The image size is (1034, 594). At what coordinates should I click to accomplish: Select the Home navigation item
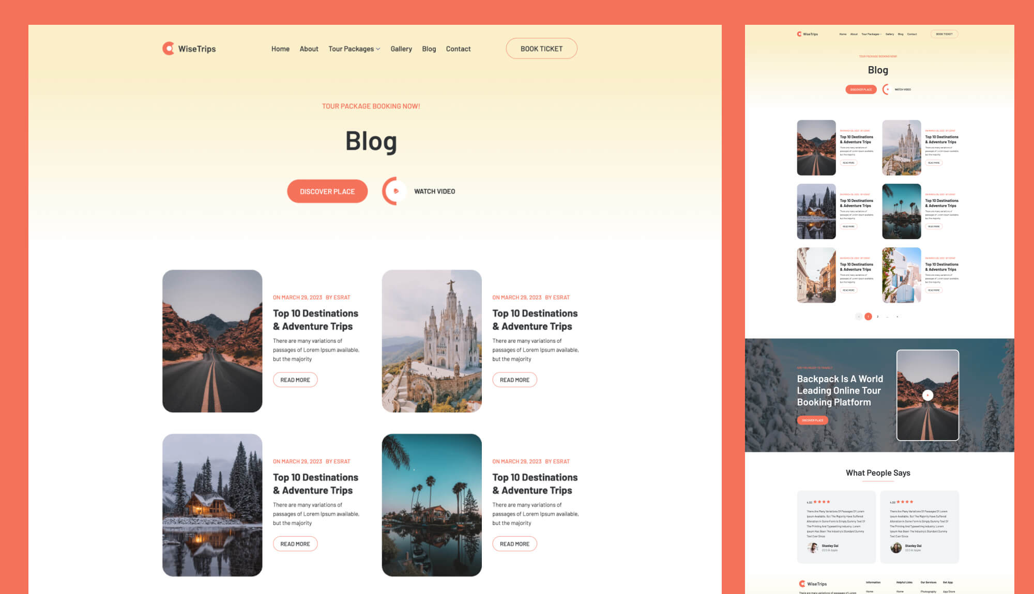[280, 49]
